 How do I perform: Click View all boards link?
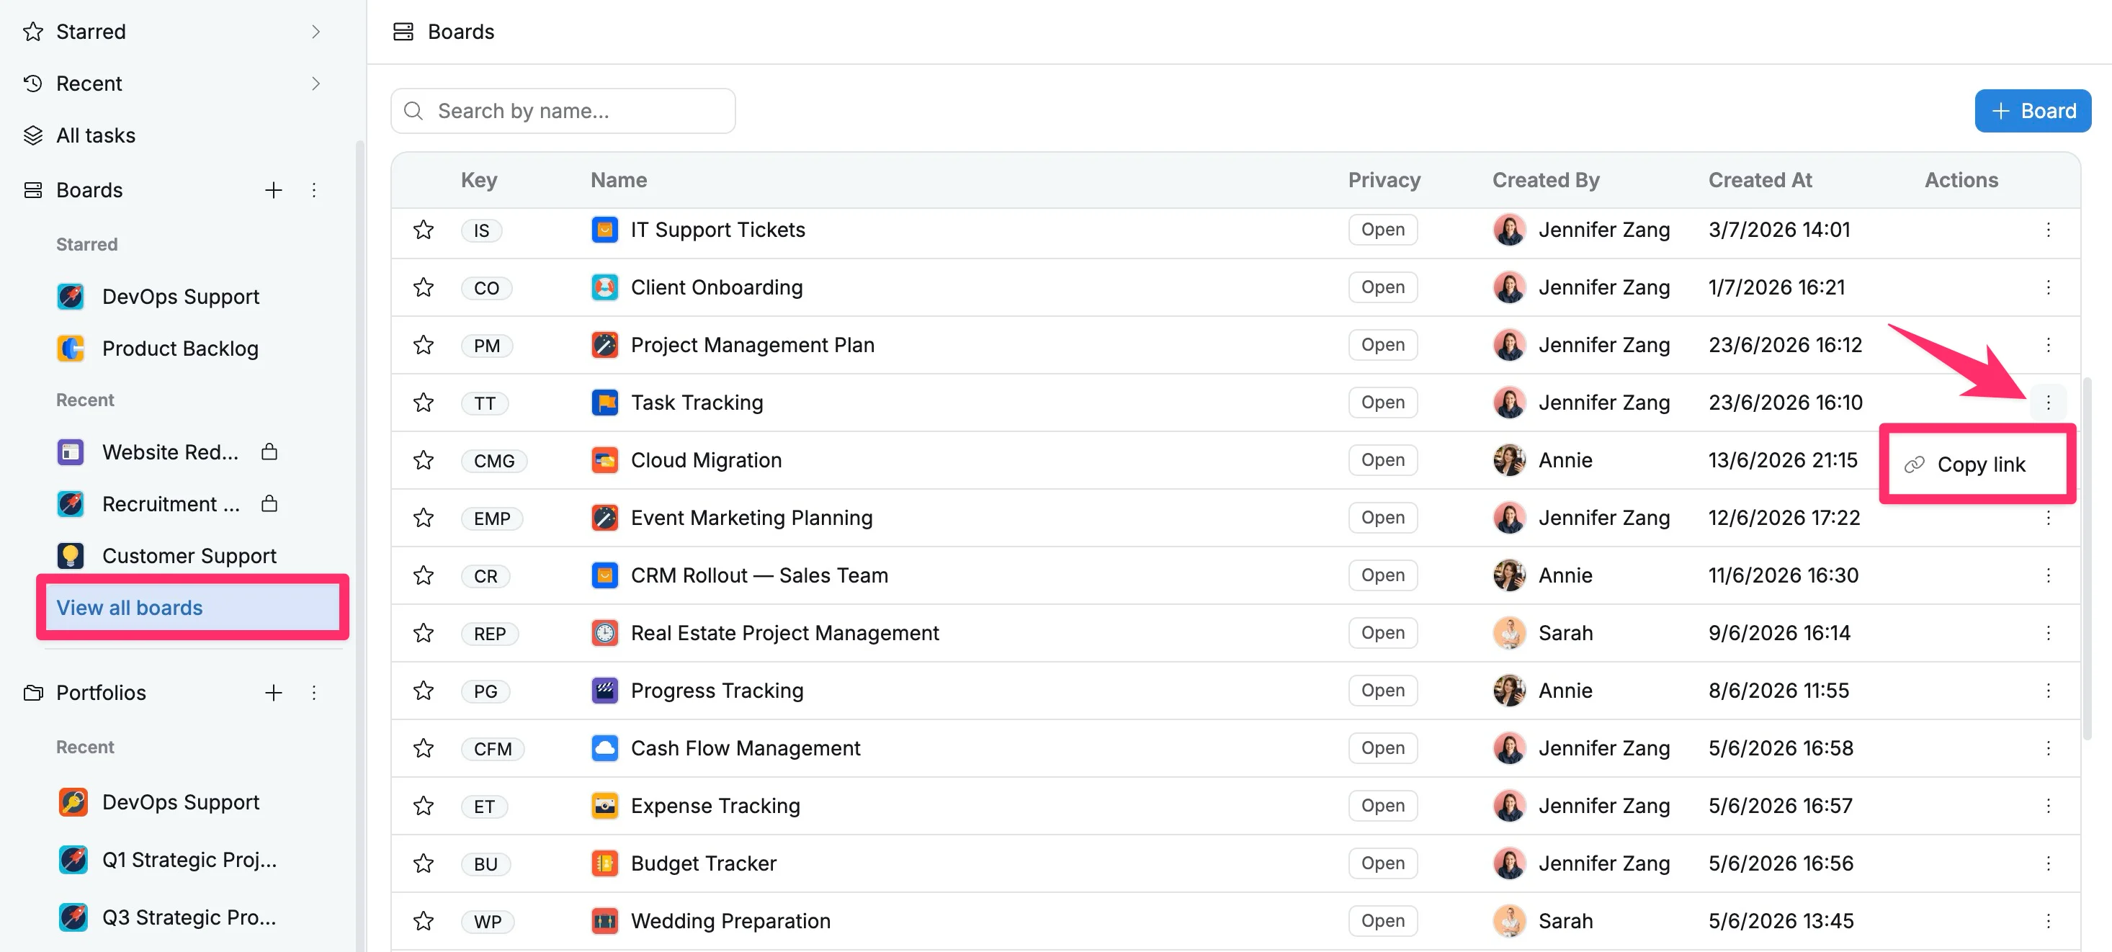point(130,608)
